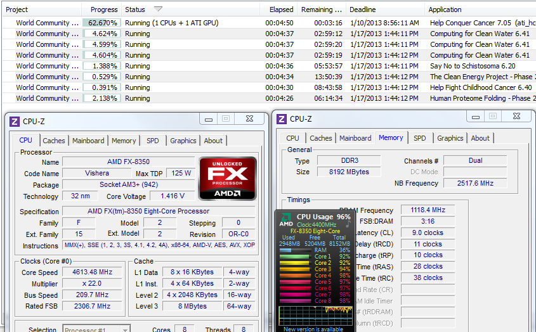Switch to the SPD tab in the right CPU-Z window
536x332 pixels.
tap(420, 138)
